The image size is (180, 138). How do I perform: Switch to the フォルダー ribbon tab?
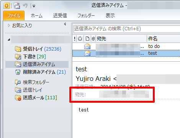pos(86,16)
